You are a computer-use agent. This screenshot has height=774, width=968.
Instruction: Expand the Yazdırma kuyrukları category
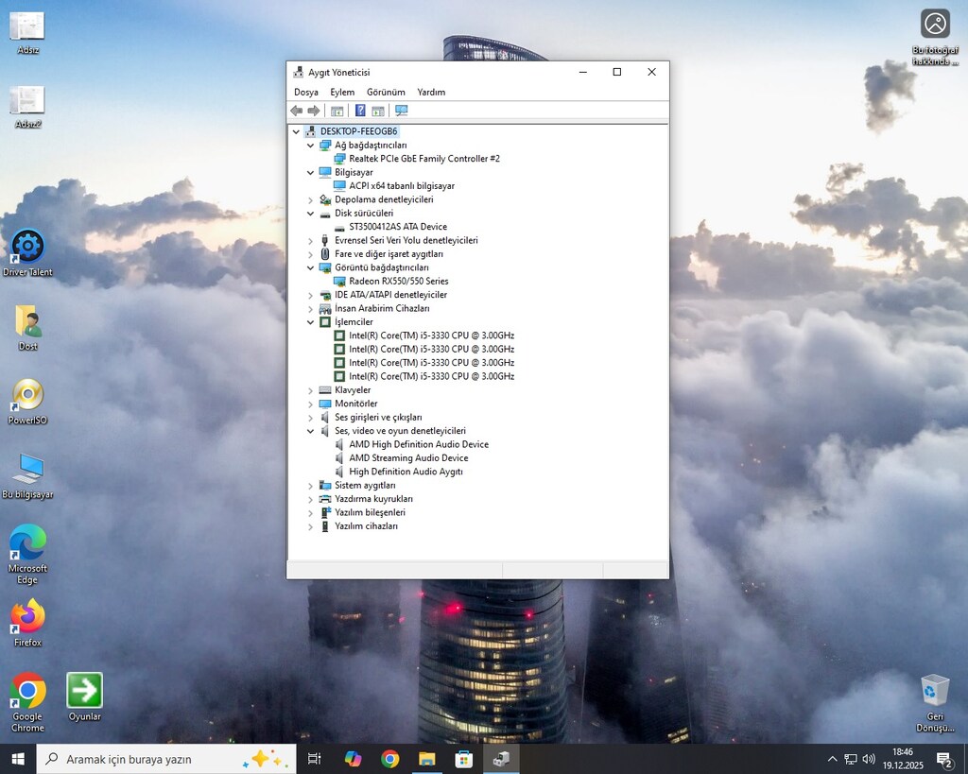[x=310, y=499]
